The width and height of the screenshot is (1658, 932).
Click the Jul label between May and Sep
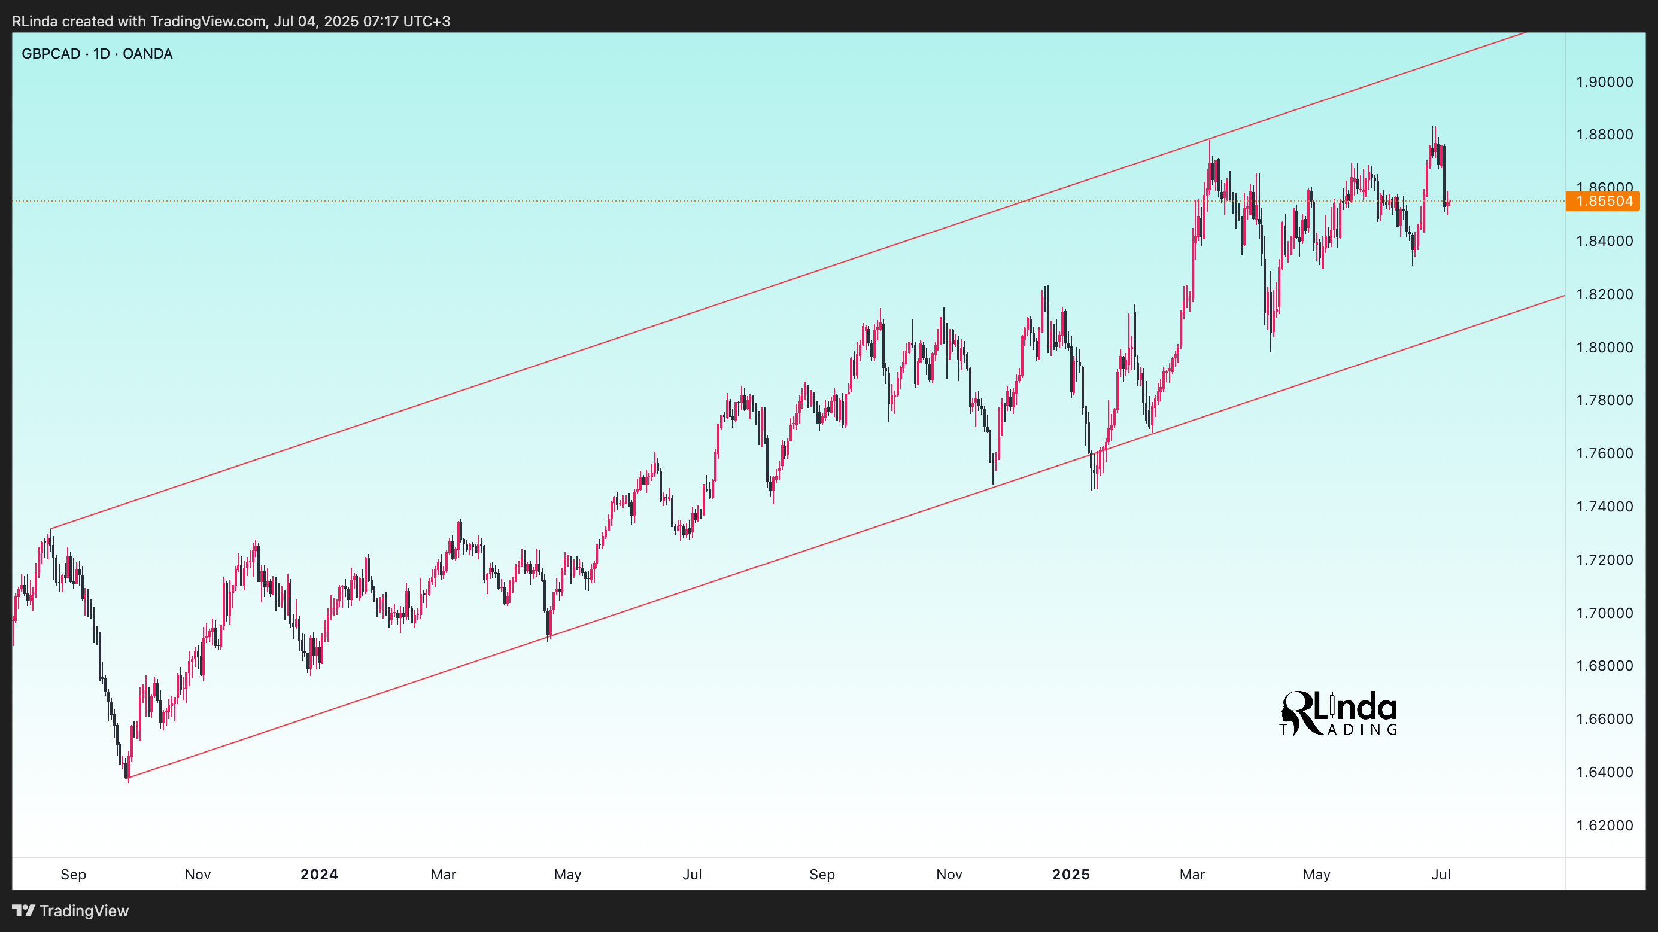(x=692, y=875)
